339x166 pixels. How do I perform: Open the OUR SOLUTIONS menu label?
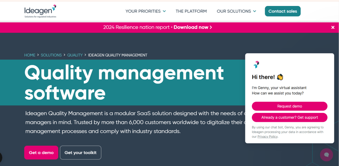point(234,11)
